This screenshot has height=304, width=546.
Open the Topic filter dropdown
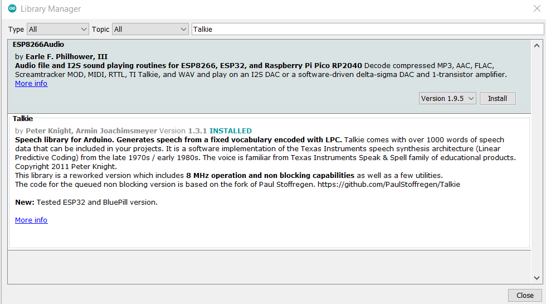click(150, 29)
